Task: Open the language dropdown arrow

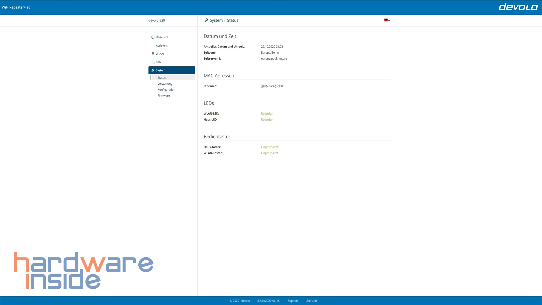Action: point(389,21)
